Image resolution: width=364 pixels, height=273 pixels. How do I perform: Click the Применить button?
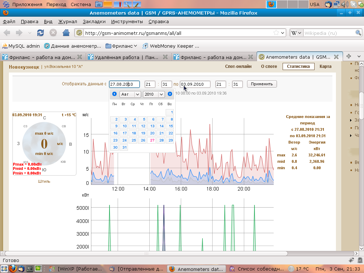pos(262,84)
